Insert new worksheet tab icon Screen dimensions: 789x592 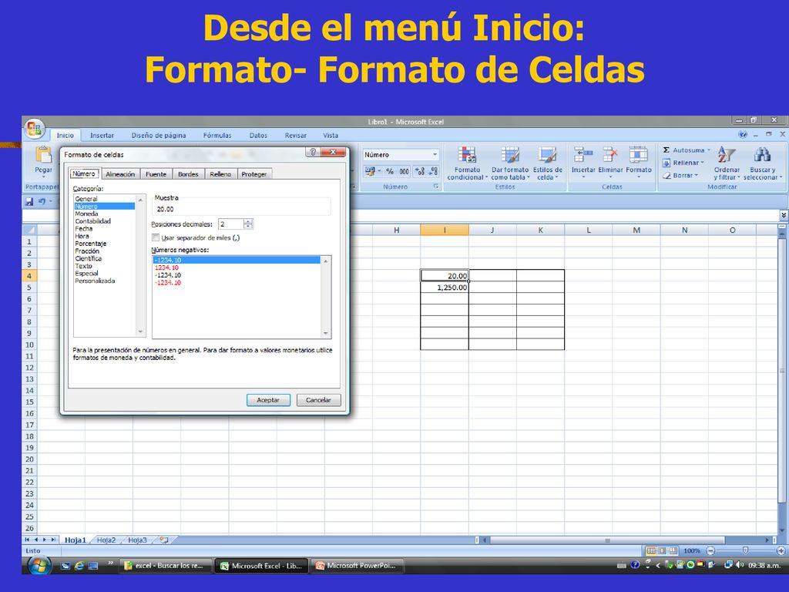tap(163, 540)
